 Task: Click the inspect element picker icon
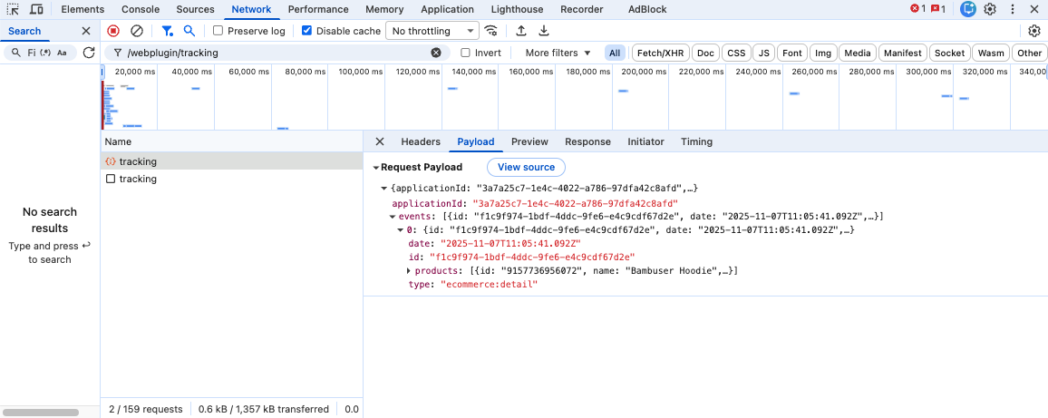click(13, 9)
